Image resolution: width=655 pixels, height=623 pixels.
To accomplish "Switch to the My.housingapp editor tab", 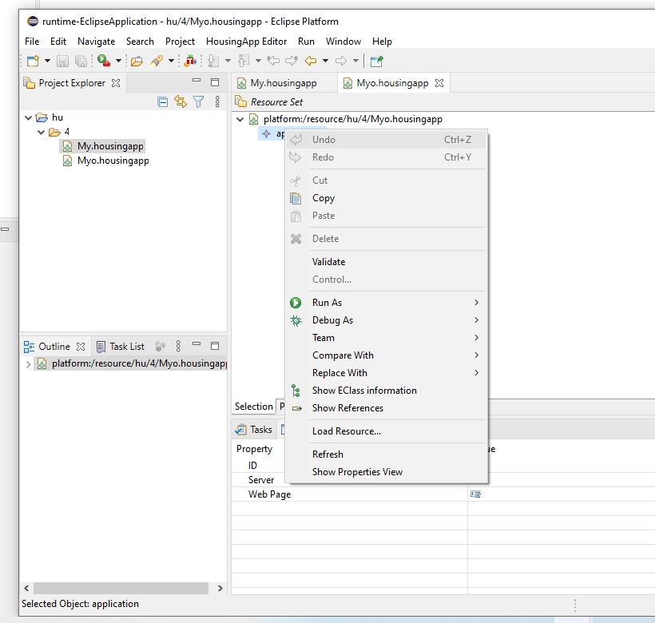I will pyautogui.click(x=284, y=83).
